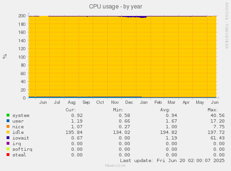
Task: Click idle average value 194.82
Action: point(168,132)
